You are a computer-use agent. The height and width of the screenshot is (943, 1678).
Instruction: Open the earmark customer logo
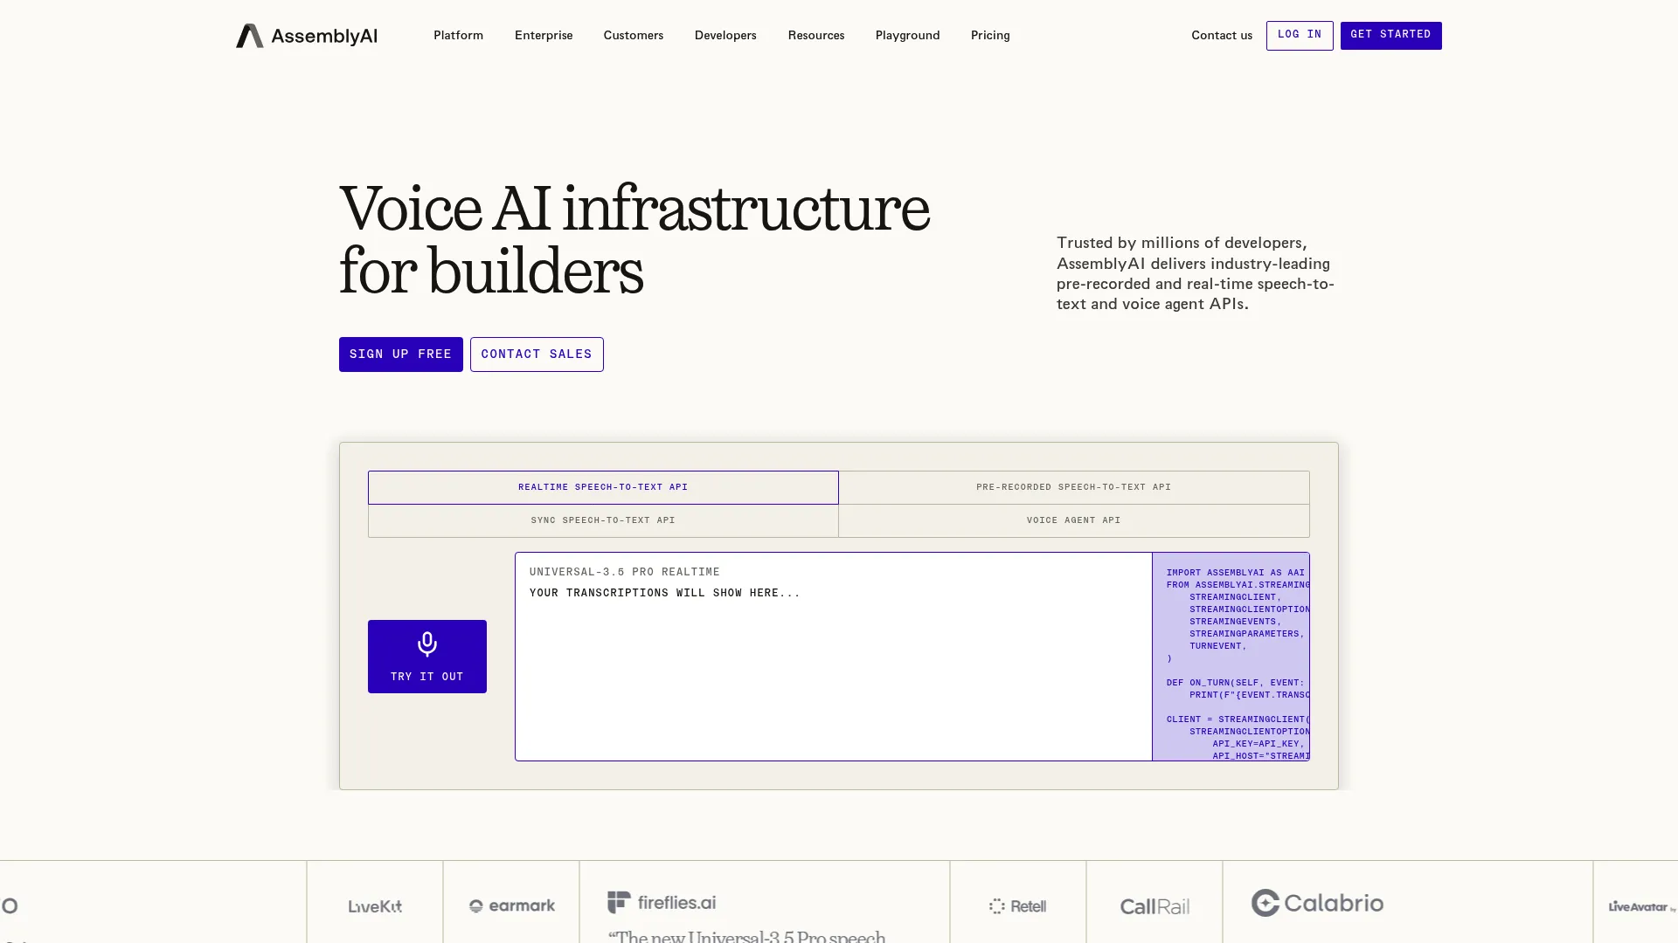(x=512, y=906)
